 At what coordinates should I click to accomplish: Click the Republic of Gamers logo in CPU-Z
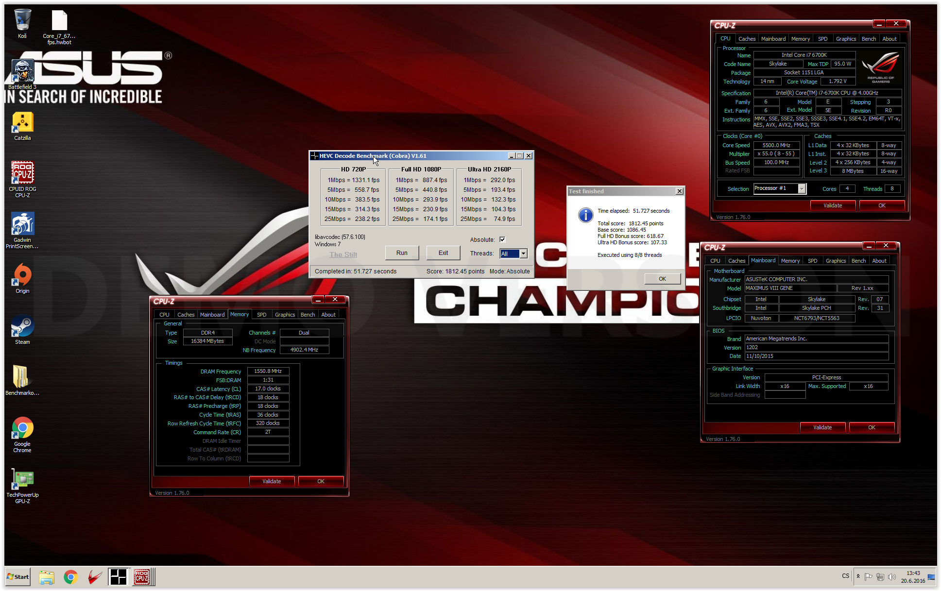click(x=880, y=68)
